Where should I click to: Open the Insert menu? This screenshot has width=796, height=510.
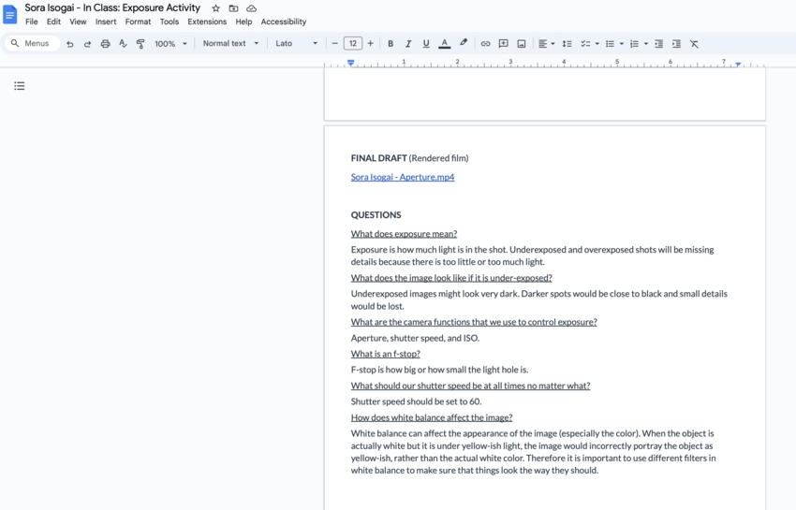pyautogui.click(x=106, y=22)
